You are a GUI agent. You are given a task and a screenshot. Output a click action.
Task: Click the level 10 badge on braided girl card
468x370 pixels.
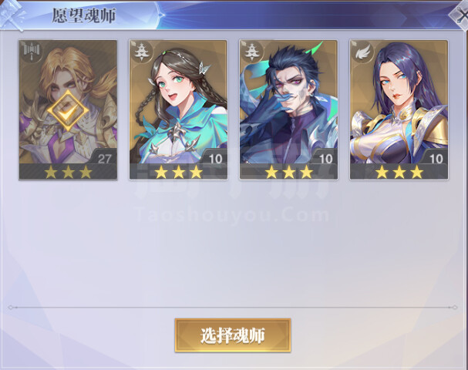[215, 158]
